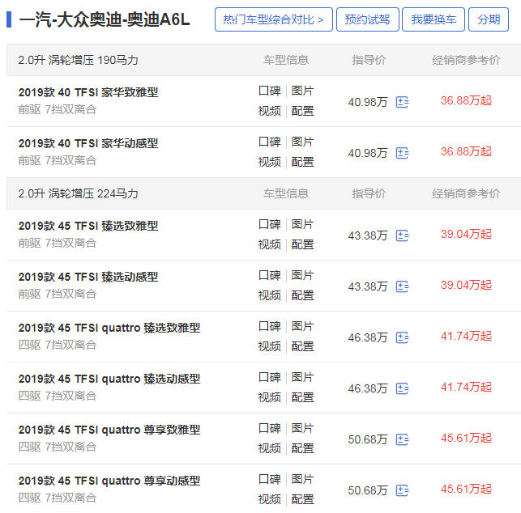Click 视频 for 45 TFSI 臻选致雅型

(x=270, y=244)
